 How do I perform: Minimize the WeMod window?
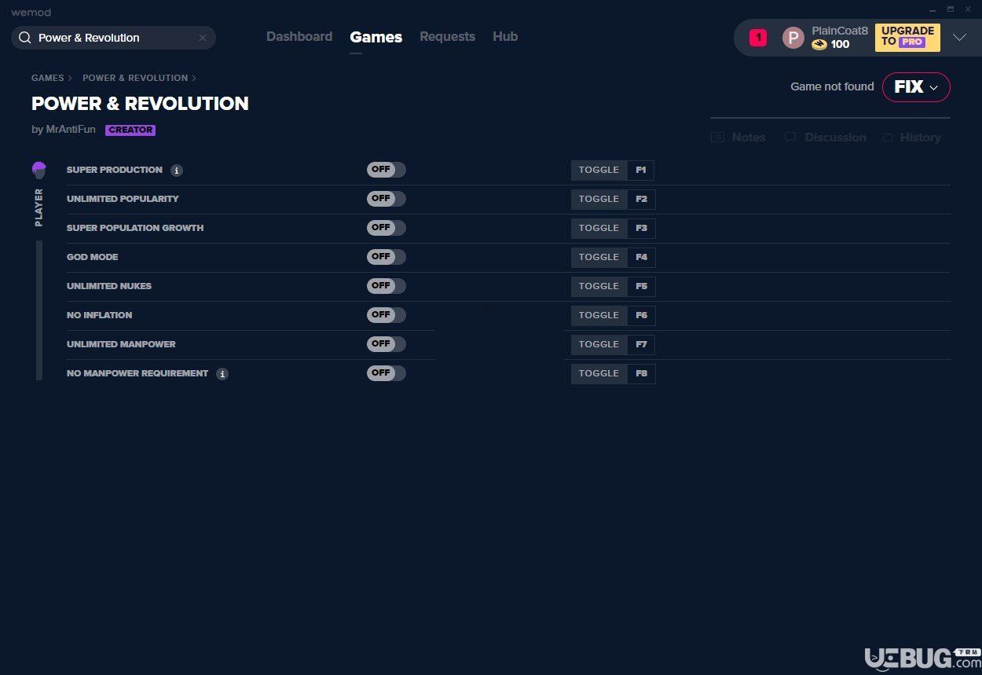point(933,9)
